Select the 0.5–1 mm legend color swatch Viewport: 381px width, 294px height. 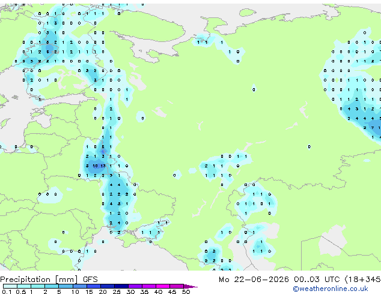click(24, 286)
